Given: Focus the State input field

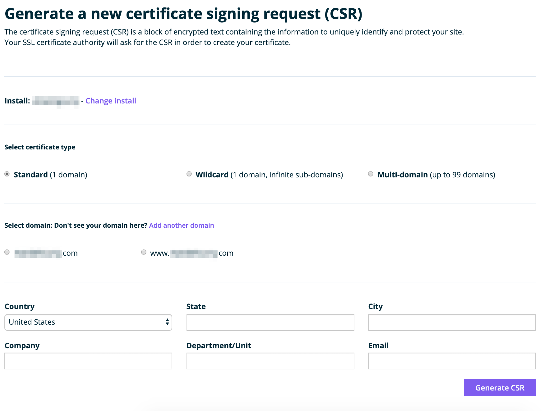Looking at the screenshot, I should pyautogui.click(x=270, y=322).
